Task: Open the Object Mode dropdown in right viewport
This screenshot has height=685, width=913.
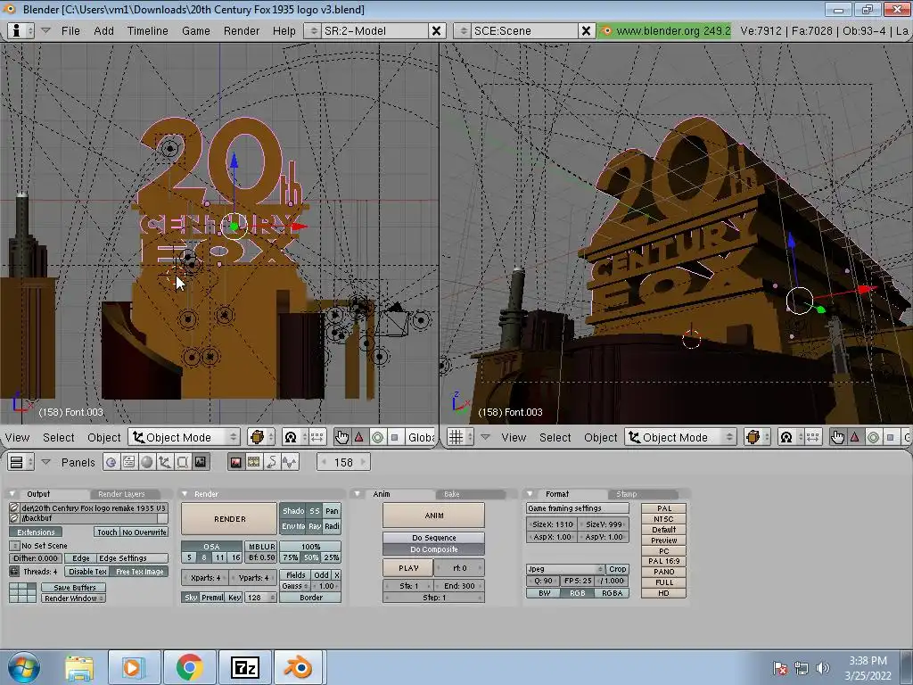Action: coord(680,437)
